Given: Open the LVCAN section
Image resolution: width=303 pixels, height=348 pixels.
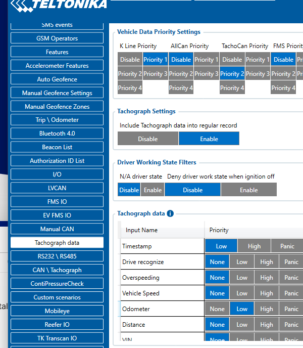Looking at the screenshot, I should [x=57, y=188].
